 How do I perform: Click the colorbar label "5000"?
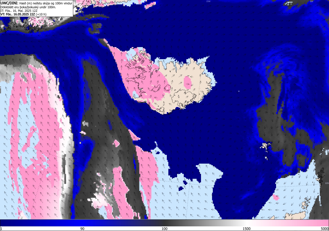tap(325, 229)
